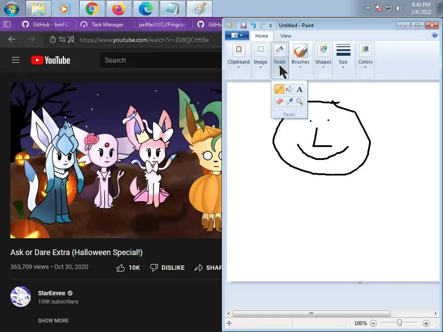Screen dimensions: 443x332
Task: Expand the Image group
Action: (x=260, y=60)
